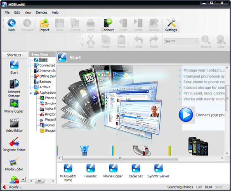Select Archive in the tree view

point(45,87)
